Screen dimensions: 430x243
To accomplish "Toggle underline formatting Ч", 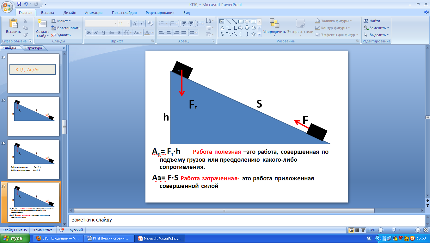I will pos(104,32).
